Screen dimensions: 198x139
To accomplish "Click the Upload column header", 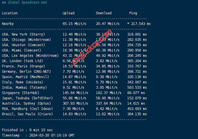I will pyautogui.click(x=69, y=13).
